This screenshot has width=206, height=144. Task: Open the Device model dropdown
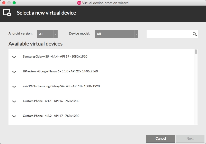(x=117, y=34)
